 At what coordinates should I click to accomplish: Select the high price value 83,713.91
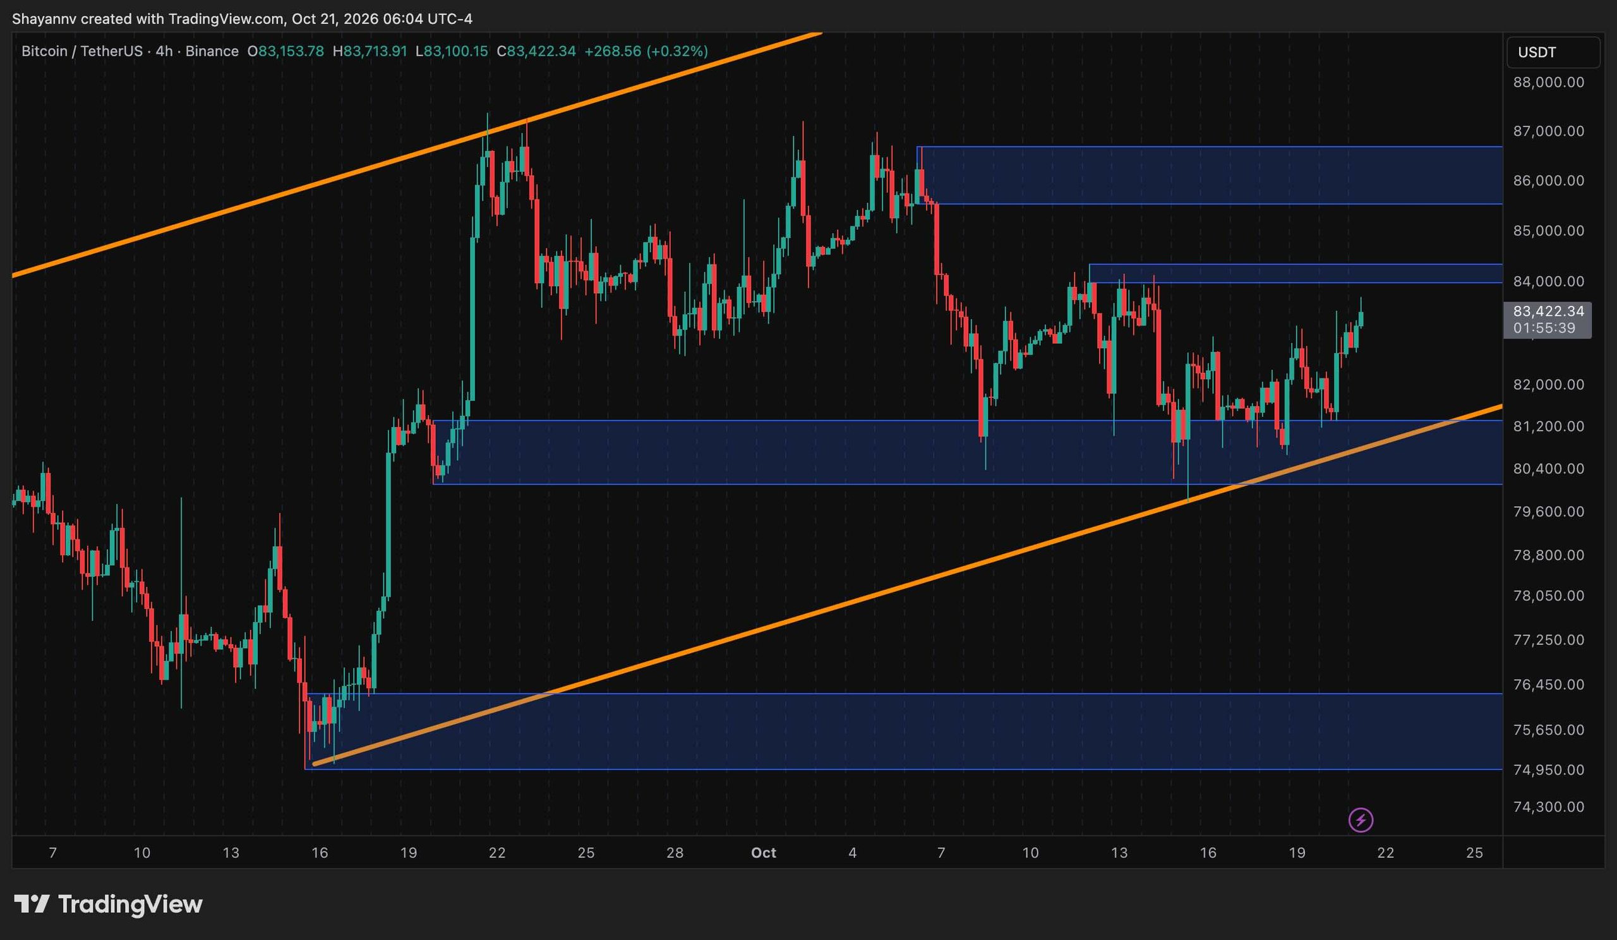375,51
